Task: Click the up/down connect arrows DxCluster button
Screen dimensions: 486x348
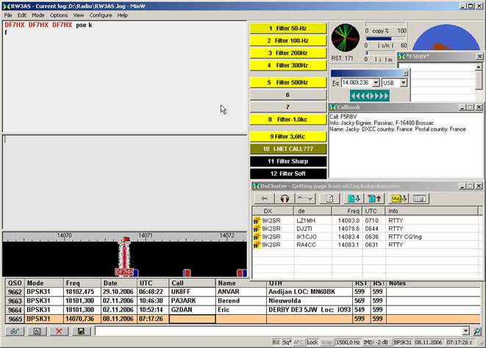Action: click(305, 198)
